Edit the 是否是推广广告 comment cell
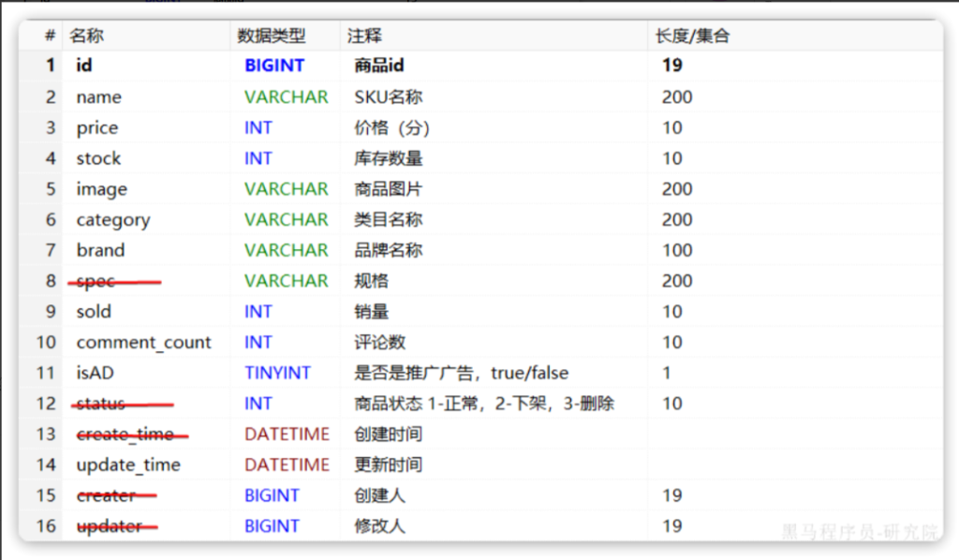The height and width of the screenshot is (560, 959). click(x=461, y=373)
